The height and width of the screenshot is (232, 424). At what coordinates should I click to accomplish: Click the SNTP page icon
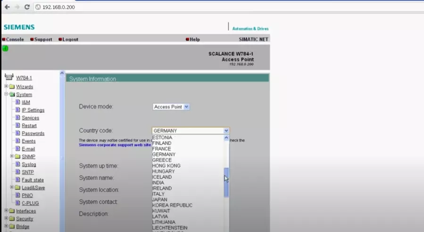point(17,172)
